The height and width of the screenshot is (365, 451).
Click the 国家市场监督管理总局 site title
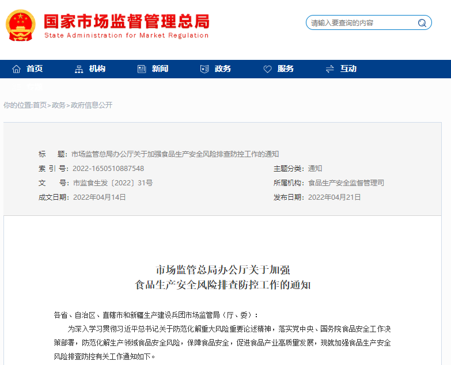pos(127,22)
